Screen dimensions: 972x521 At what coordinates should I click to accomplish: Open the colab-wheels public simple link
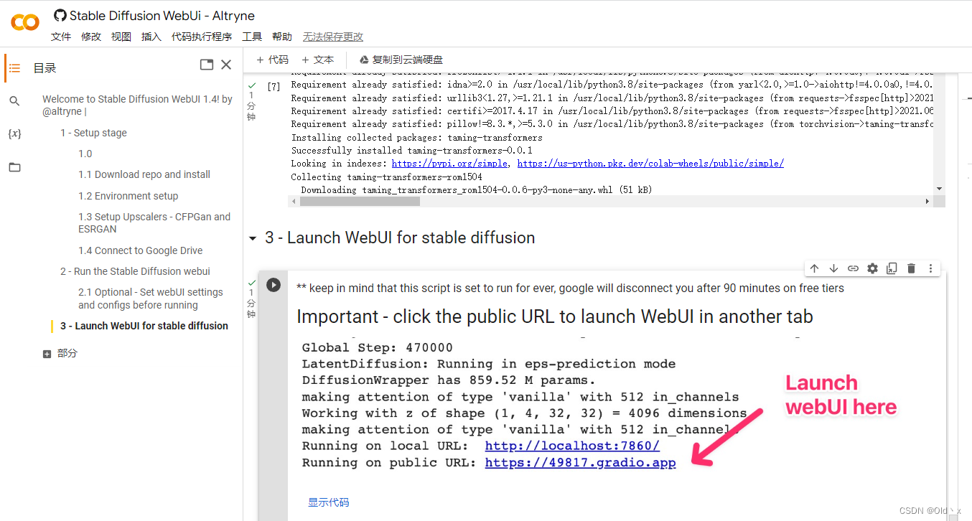650,164
